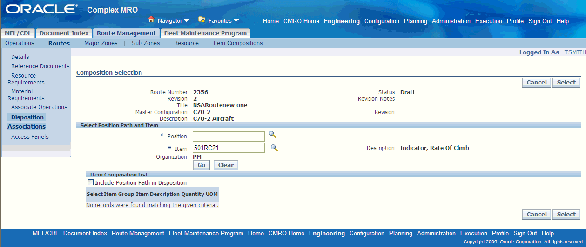586x247 pixels.
Task: Click the Position input field
Action: click(229, 136)
